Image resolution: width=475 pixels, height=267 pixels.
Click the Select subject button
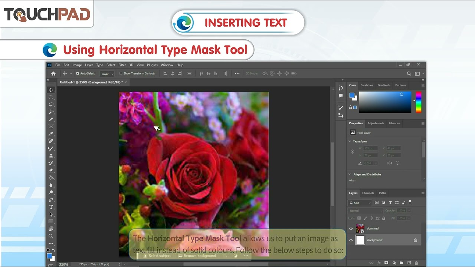coord(157,256)
